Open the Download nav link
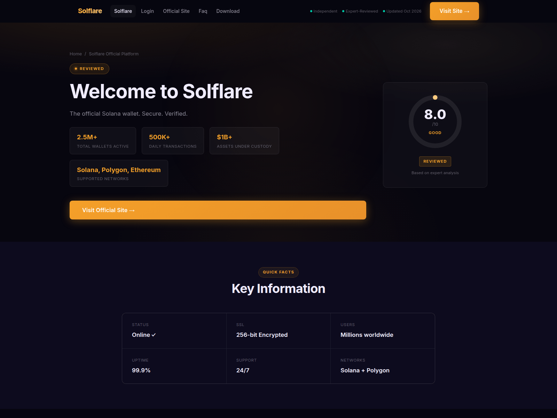Viewport: 557px width, 418px height. (228, 11)
